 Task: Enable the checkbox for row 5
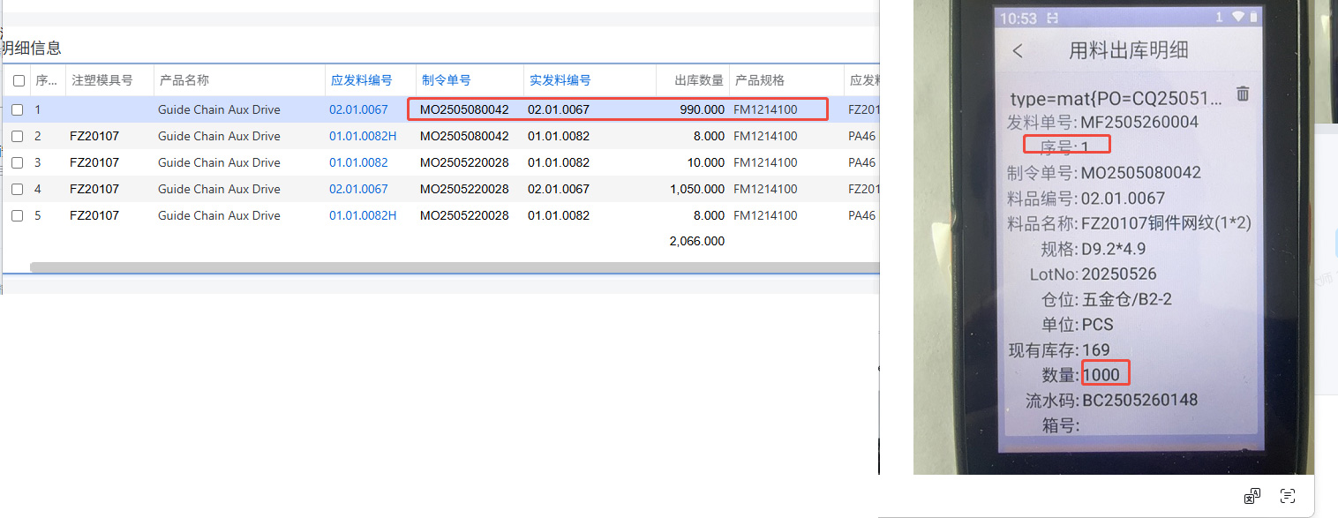tap(17, 216)
